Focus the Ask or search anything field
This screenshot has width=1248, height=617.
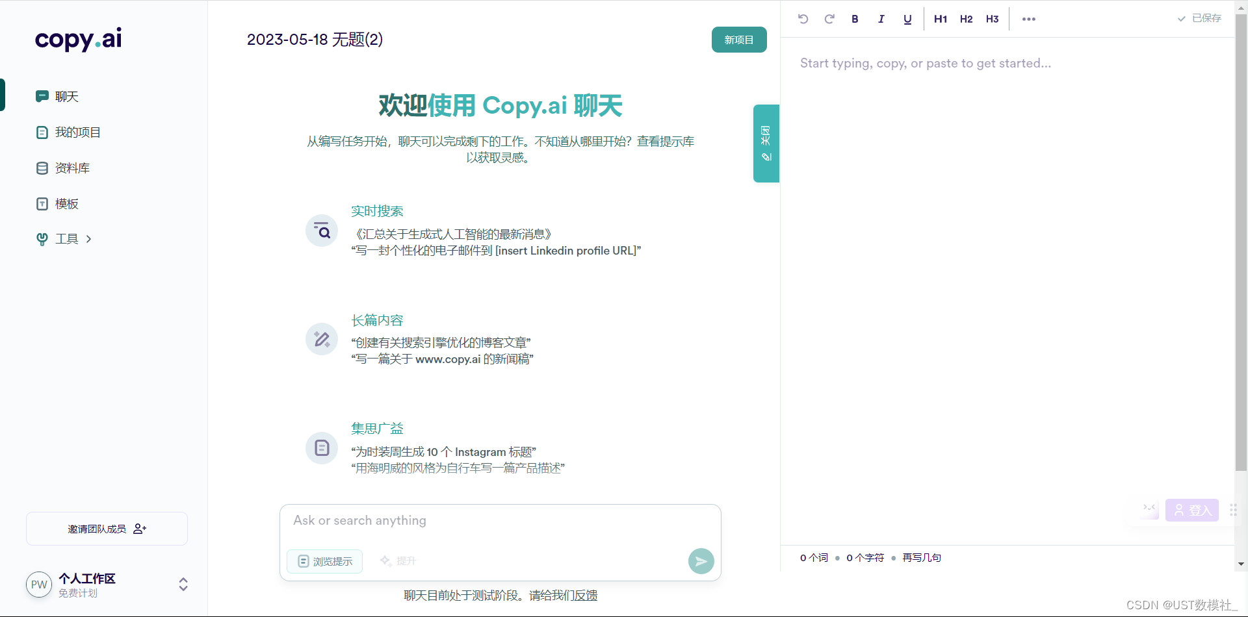point(500,521)
